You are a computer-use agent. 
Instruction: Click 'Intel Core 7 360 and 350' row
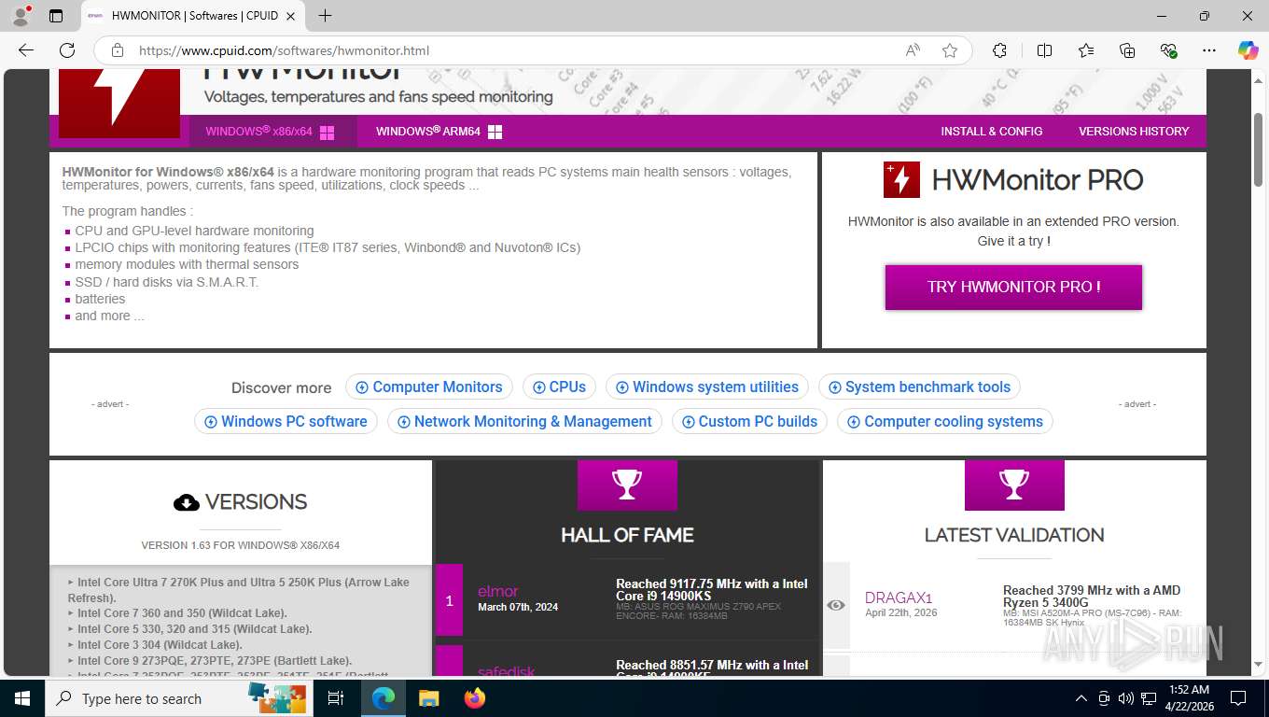[x=182, y=613]
